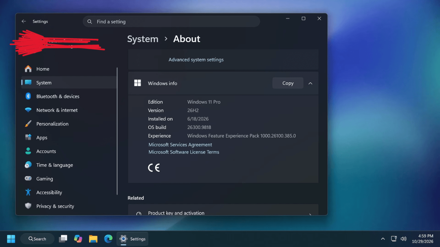Click the taskbar network icon

pos(394,238)
